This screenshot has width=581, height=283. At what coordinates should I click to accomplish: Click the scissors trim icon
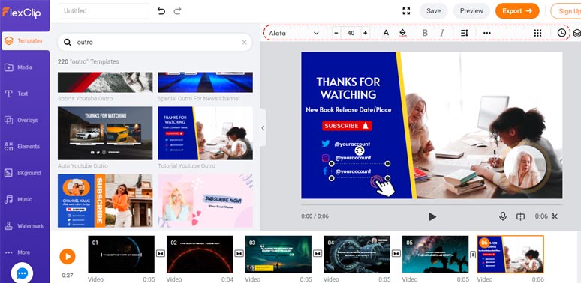(554, 216)
